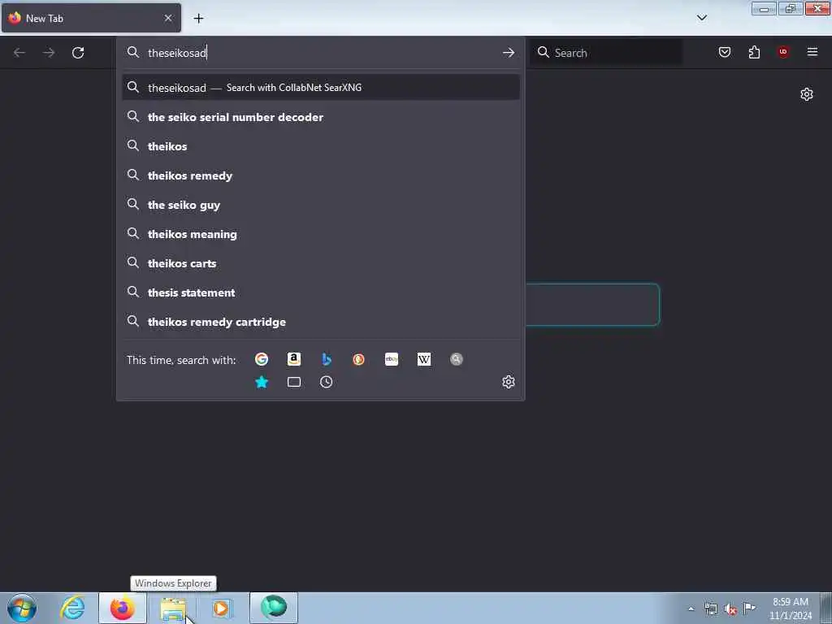The width and height of the screenshot is (832, 624).
Task: Choose suggestion 'theikos remedy'
Action: click(321, 175)
